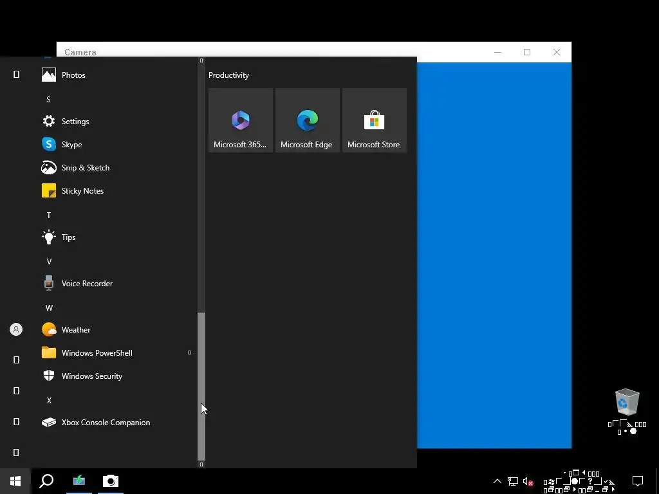
Task: Click the X letter header
Action: point(49,401)
